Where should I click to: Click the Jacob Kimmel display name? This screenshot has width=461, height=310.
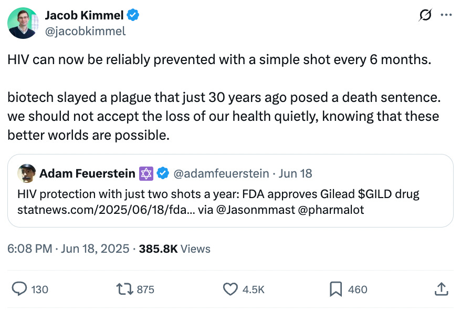pyautogui.click(x=84, y=15)
